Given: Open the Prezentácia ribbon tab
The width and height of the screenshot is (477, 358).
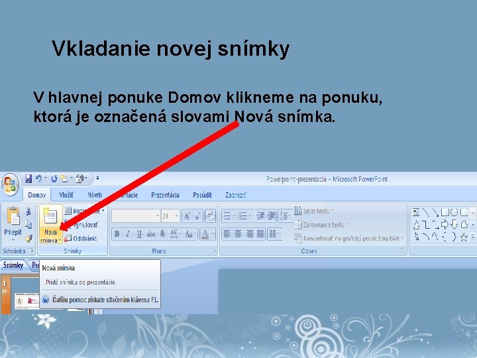Looking at the screenshot, I should 165,195.
